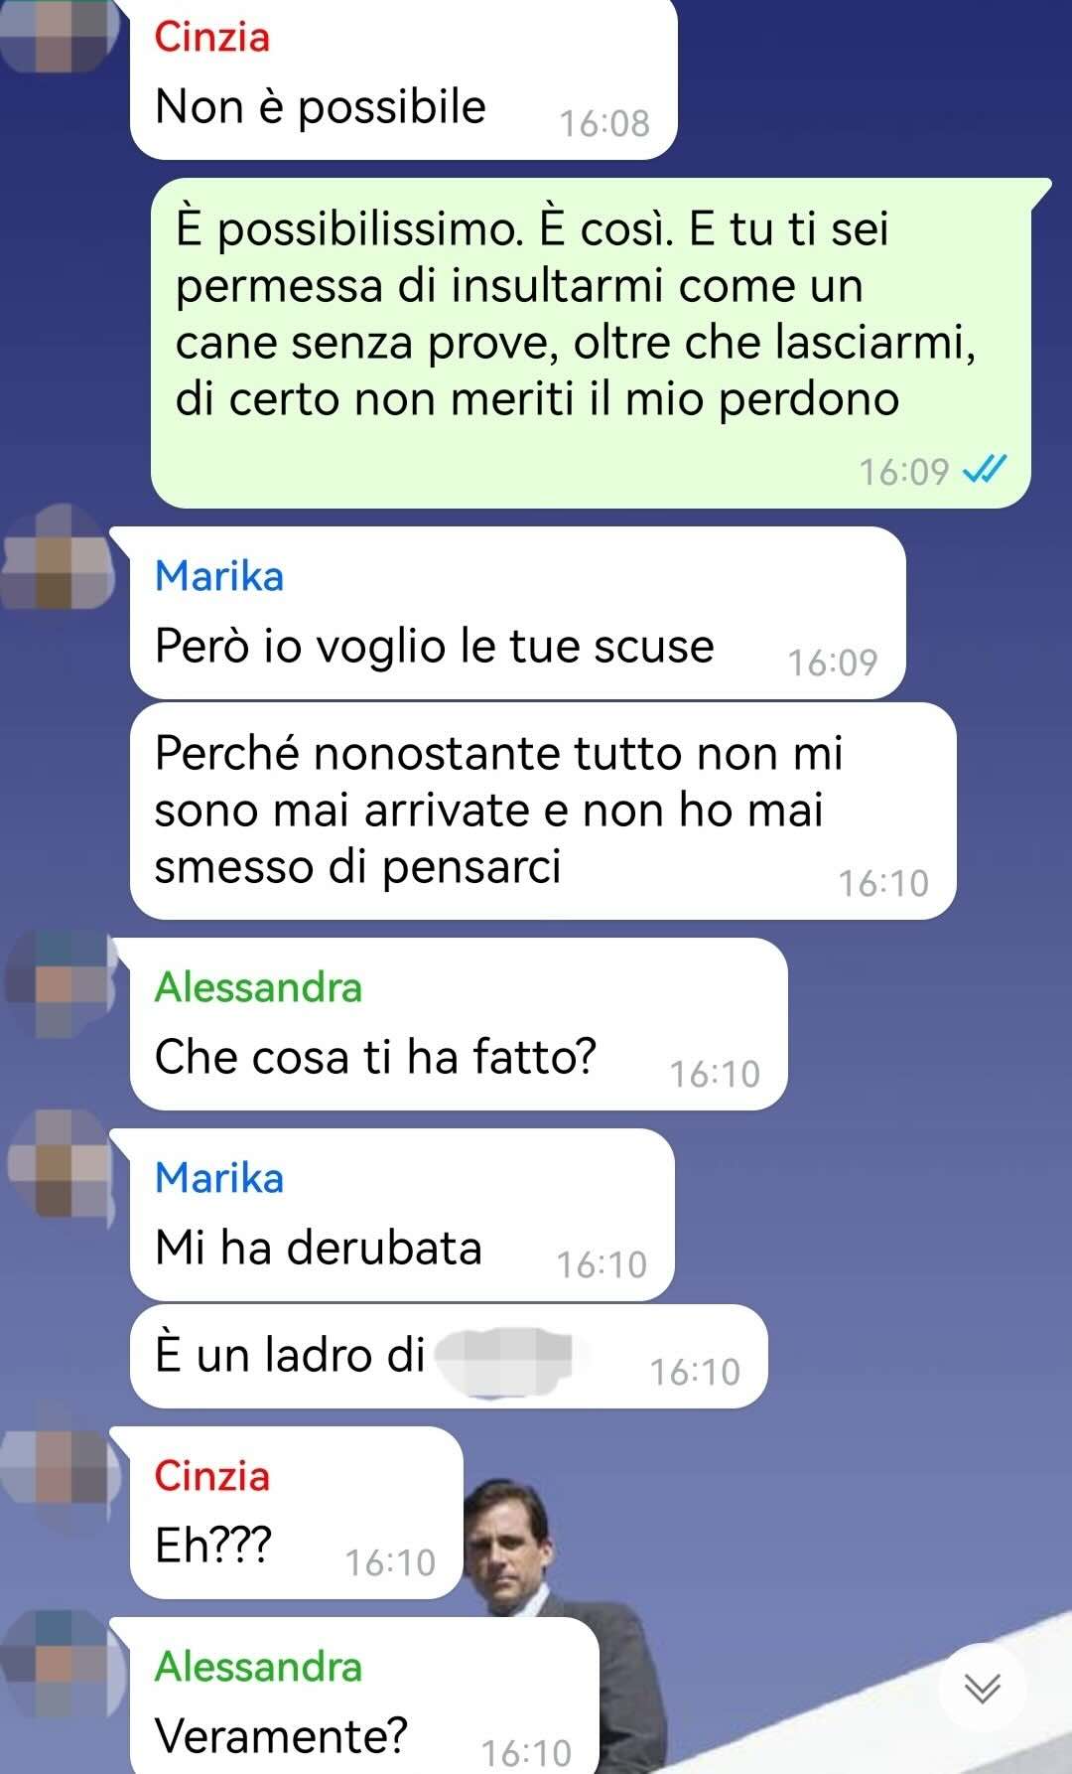Select the message 'È un ladro di'
This screenshot has height=1774, width=1072.
(x=449, y=1356)
